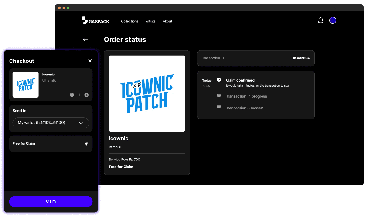Viewport: 368px width, 216px height.
Task: Open the Collections menu
Action: point(130,21)
